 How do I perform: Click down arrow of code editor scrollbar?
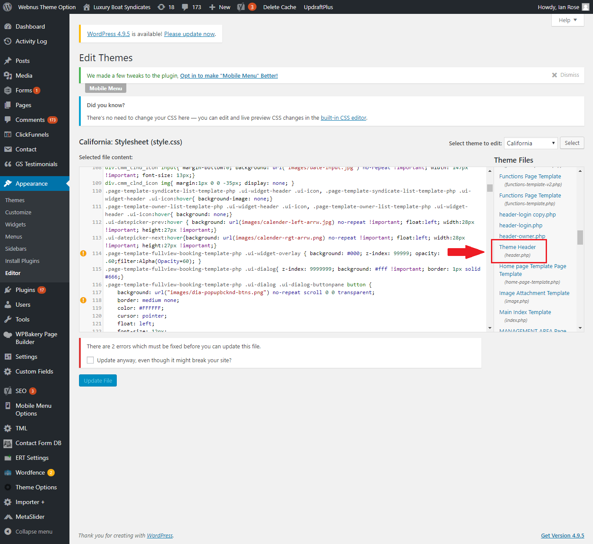[x=490, y=328]
